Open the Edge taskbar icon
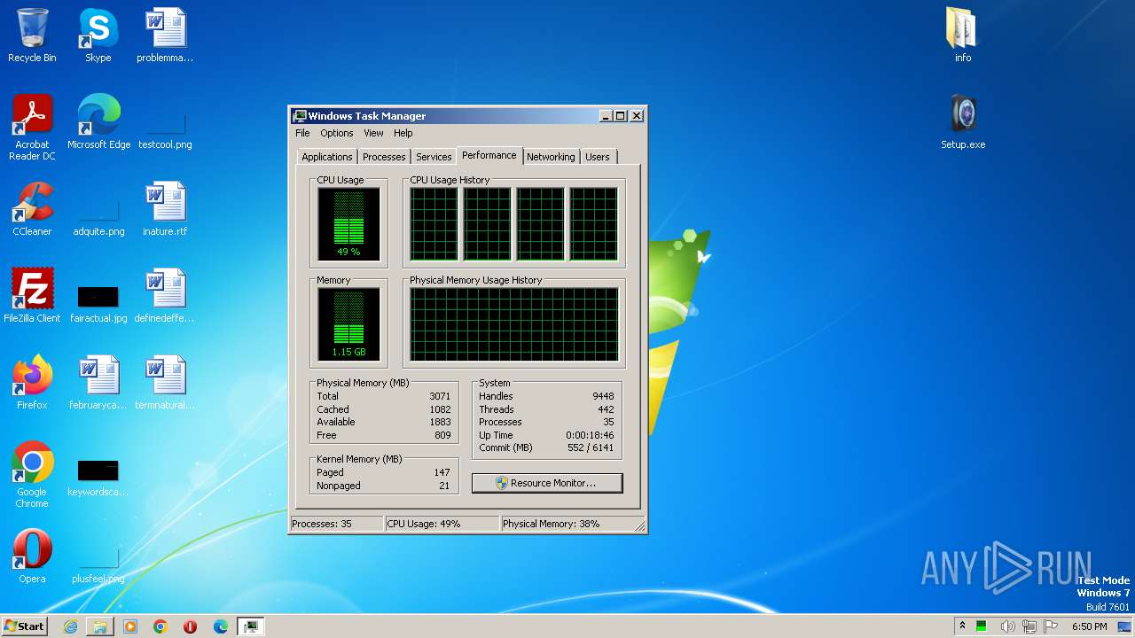This screenshot has width=1135, height=638. click(x=221, y=626)
